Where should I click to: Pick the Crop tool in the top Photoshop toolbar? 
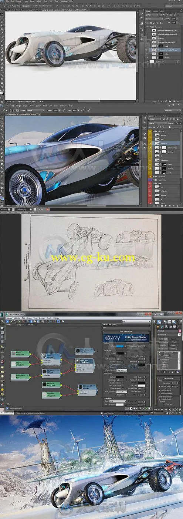tap(2, 29)
